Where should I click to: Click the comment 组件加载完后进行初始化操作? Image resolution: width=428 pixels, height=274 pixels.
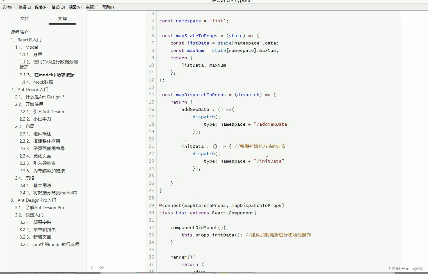coord(278,235)
